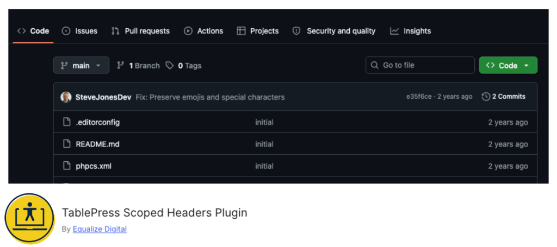
Task: Click the file icon beside phpcs.xml
Action: [x=66, y=166]
